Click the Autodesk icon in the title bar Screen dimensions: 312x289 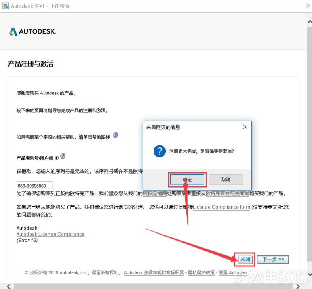point(6,6)
